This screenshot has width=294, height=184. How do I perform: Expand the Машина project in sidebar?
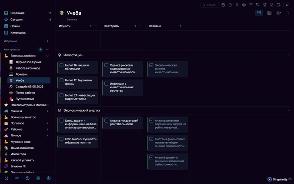pos(47,111)
